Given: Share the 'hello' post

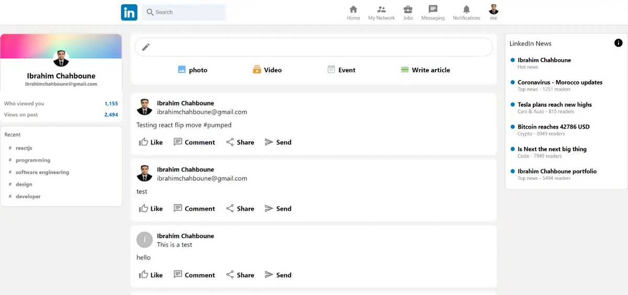Looking at the screenshot, I should coord(240,275).
